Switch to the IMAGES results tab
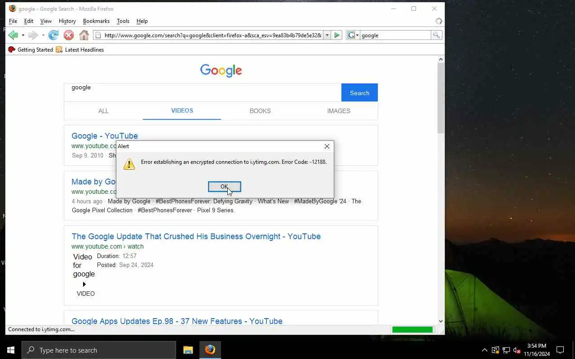Image resolution: width=575 pixels, height=359 pixels. click(x=339, y=111)
